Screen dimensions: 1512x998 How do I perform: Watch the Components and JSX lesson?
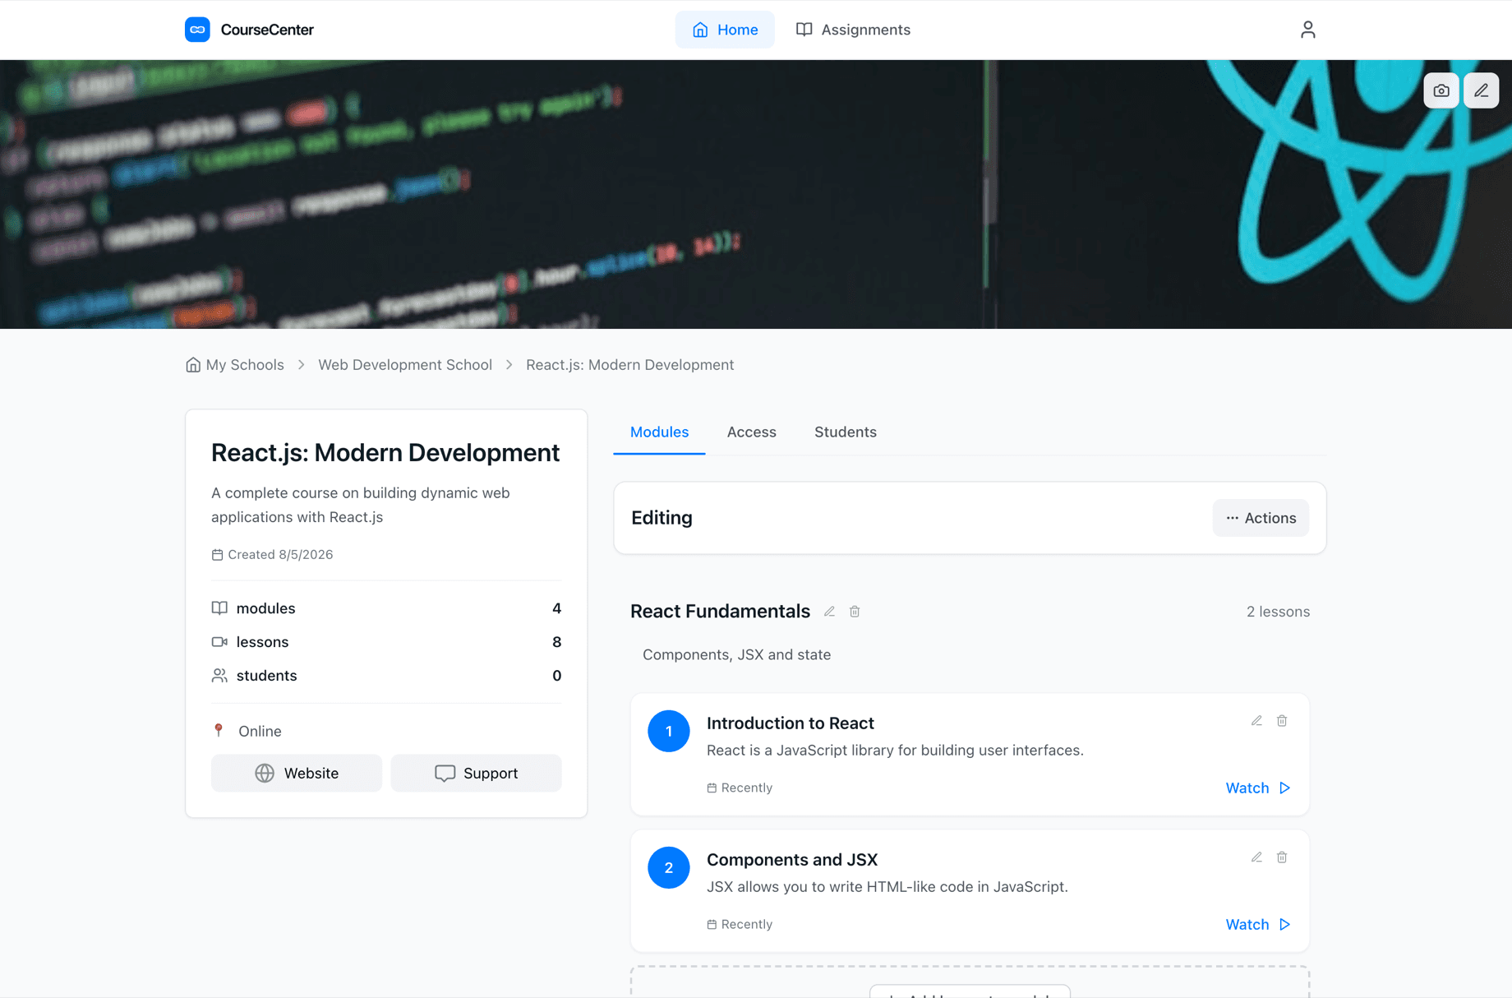pos(1258,924)
